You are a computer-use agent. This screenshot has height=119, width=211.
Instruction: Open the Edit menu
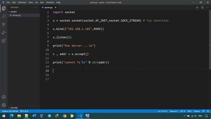(14, 2)
